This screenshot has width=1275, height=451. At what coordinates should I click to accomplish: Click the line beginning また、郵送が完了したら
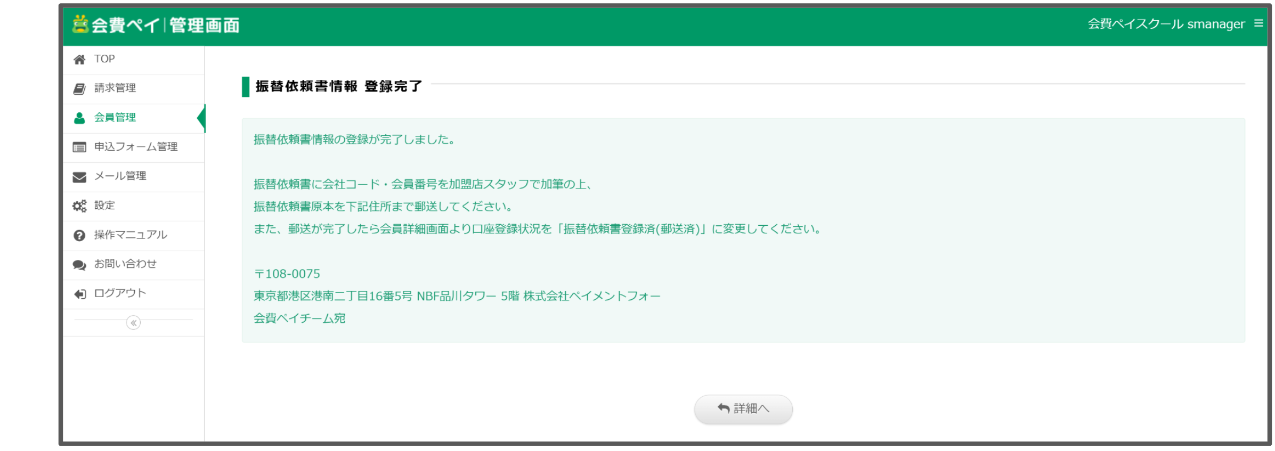[538, 229]
